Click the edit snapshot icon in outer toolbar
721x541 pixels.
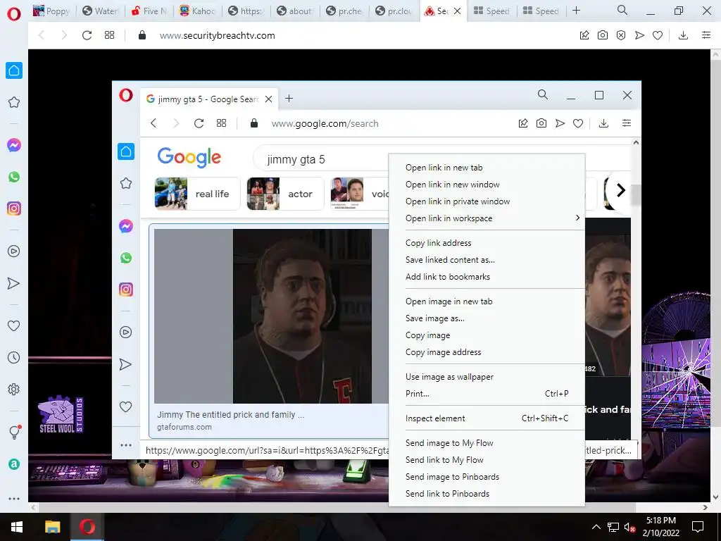[584, 35]
